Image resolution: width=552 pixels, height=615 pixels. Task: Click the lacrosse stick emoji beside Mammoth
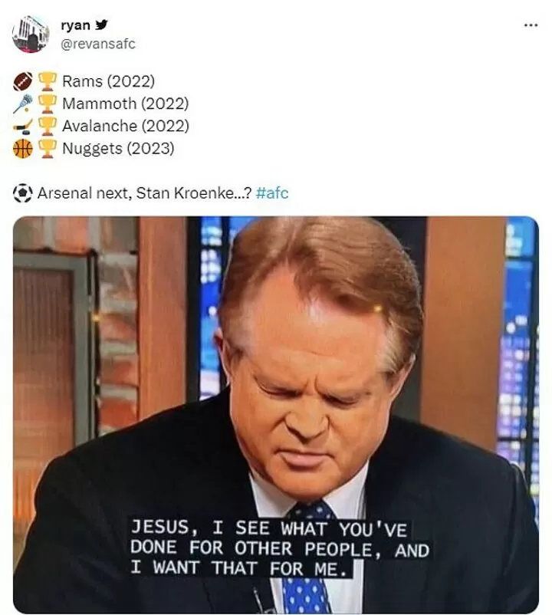pos(23,104)
